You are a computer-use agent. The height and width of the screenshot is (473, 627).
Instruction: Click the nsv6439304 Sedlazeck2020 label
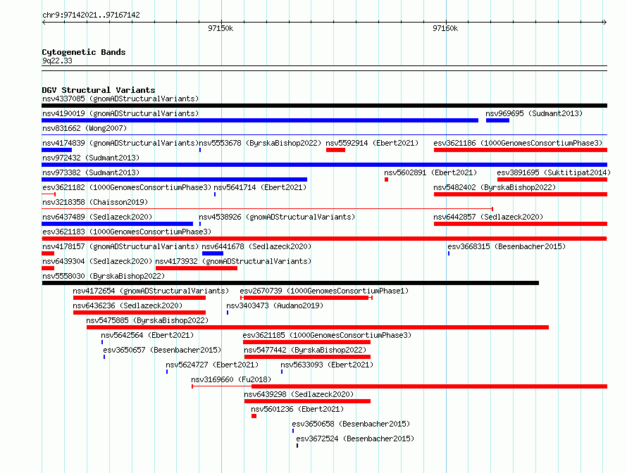click(97, 261)
